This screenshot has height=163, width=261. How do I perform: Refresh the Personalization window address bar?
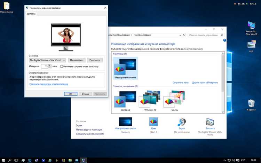click(x=184, y=35)
